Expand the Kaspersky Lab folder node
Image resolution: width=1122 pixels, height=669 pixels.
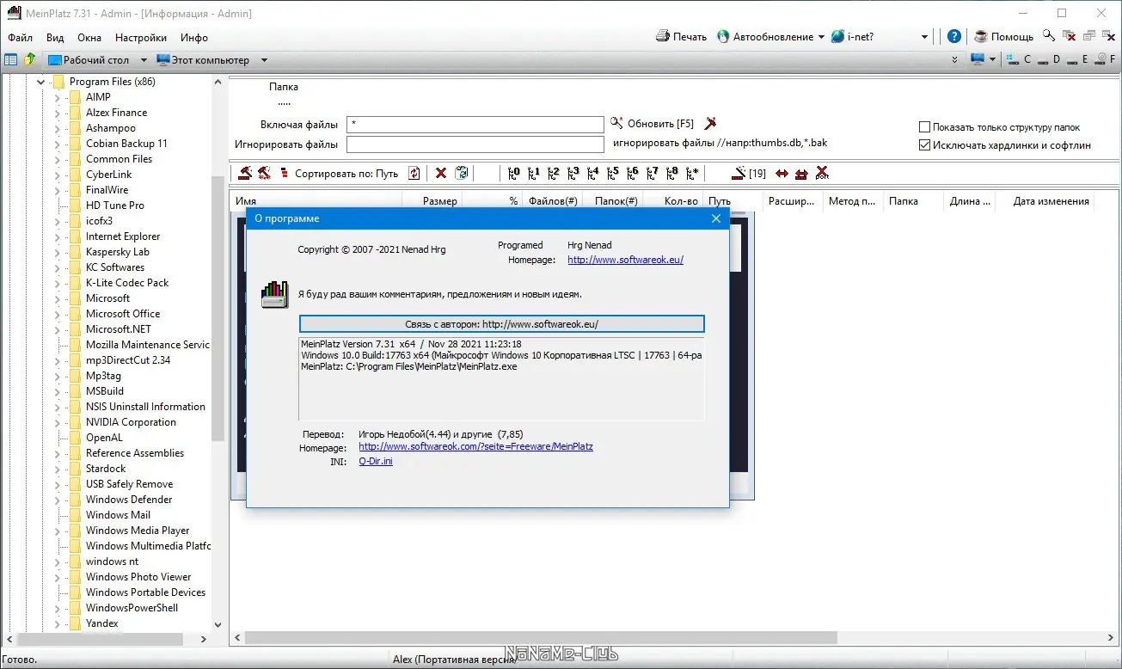click(58, 252)
